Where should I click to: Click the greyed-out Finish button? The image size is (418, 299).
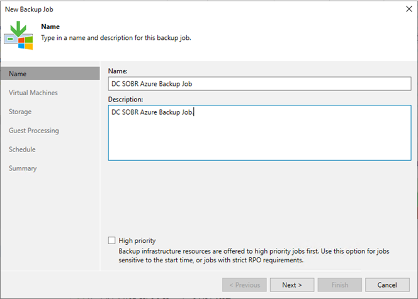click(x=340, y=285)
